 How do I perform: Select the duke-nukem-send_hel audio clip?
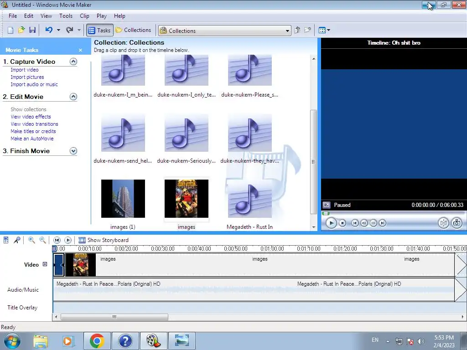[123, 139]
